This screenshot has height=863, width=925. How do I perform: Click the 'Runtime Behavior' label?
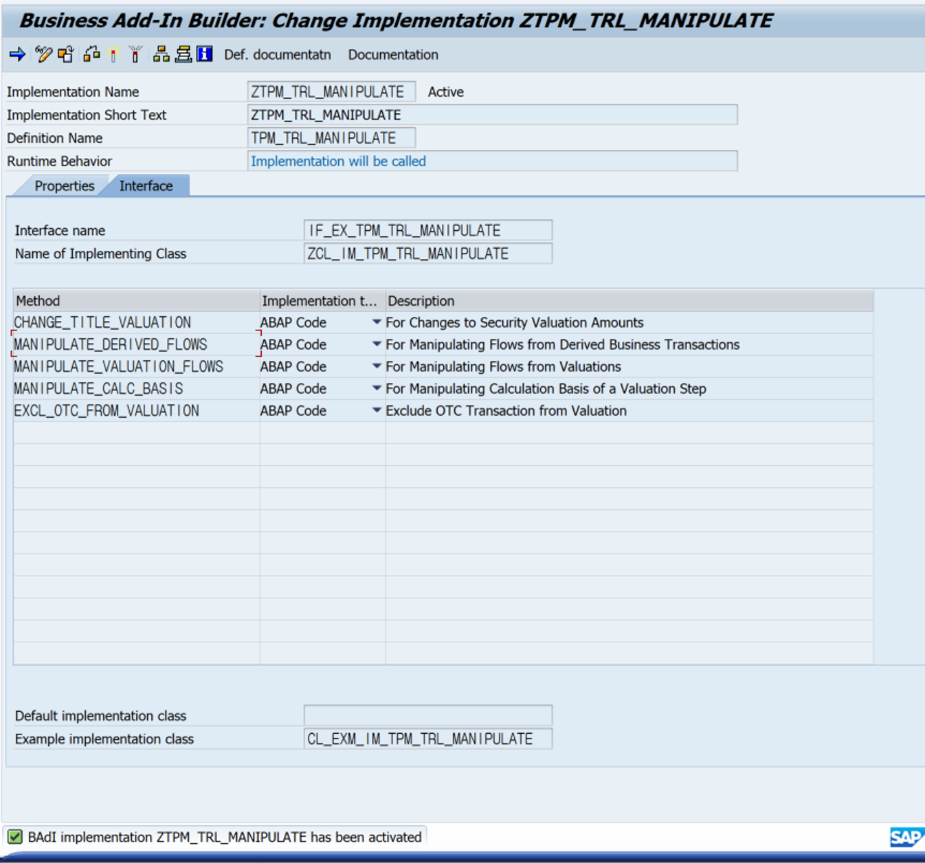[59, 161]
